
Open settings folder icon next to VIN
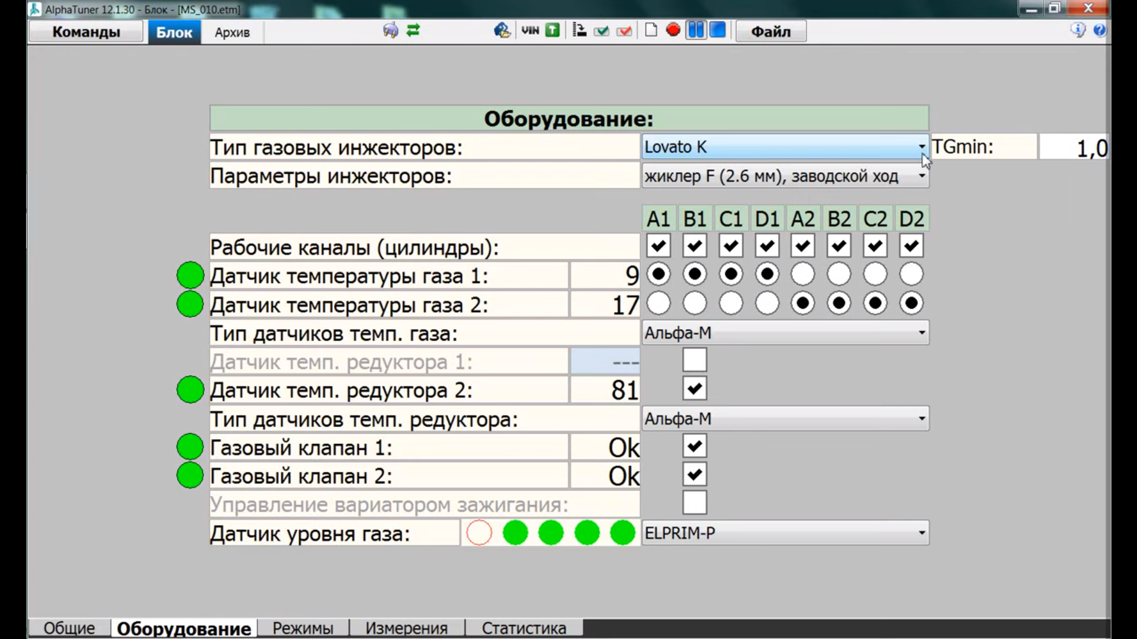pyautogui.click(x=502, y=30)
